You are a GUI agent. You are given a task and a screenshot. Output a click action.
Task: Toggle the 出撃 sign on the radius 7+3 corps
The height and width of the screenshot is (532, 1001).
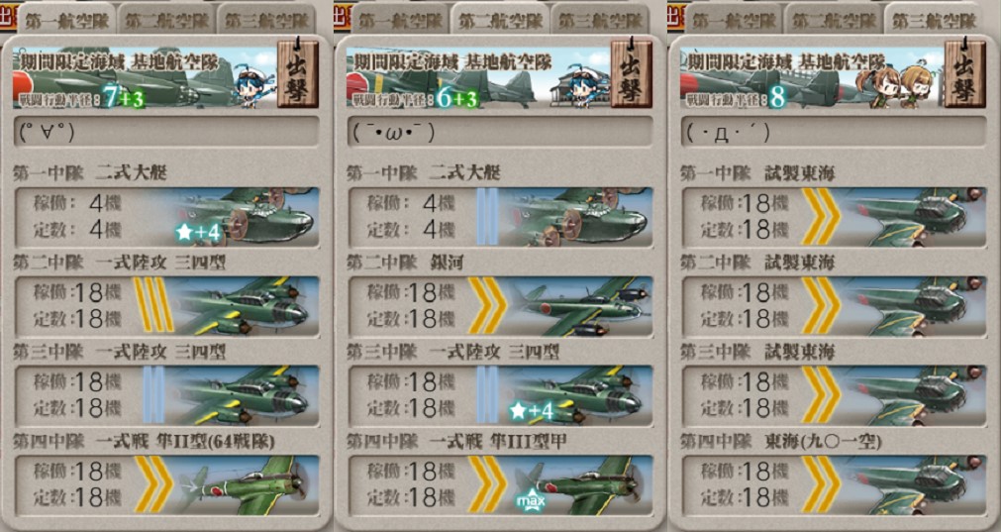coord(298,72)
